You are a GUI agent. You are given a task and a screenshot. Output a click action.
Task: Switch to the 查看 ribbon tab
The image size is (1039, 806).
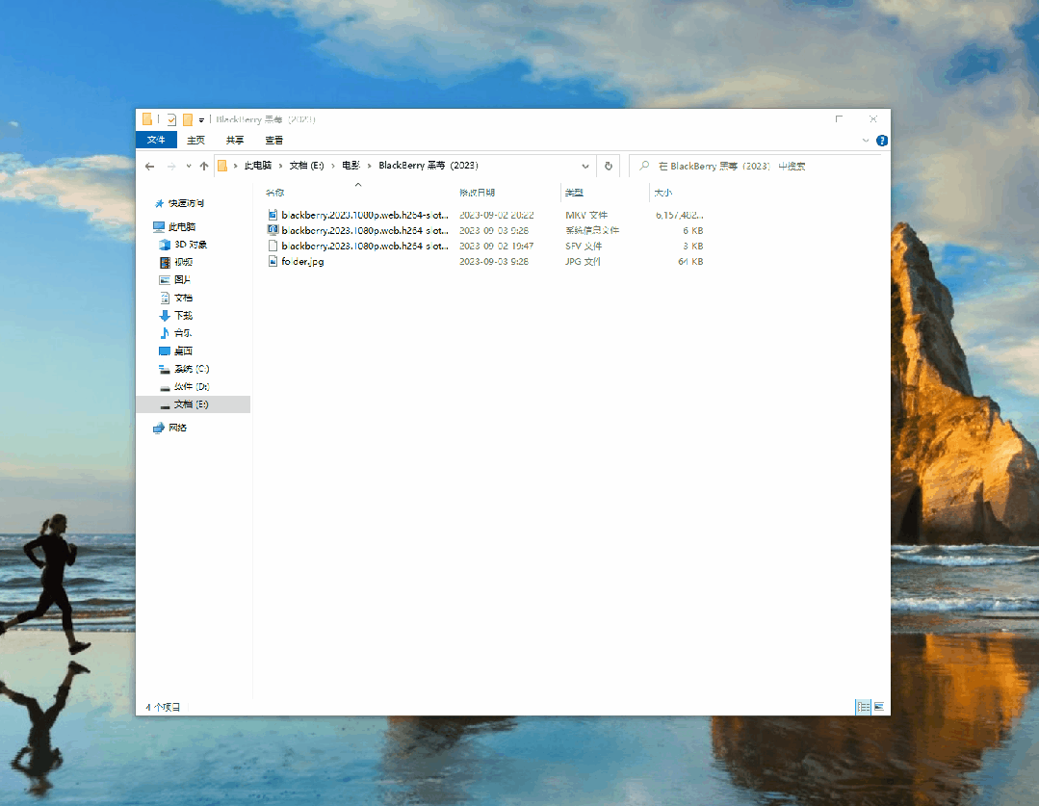(x=274, y=140)
